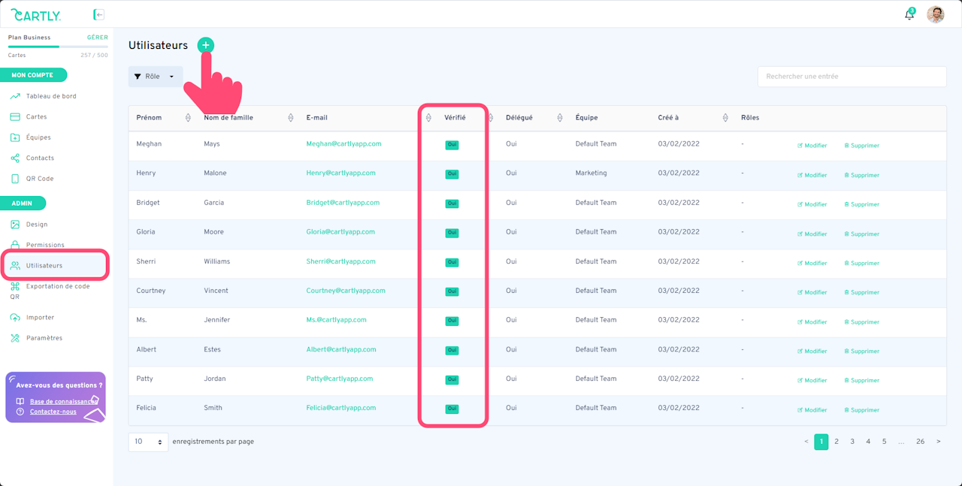
Task: Sort table by Délégué column arrows
Action: tap(560, 118)
